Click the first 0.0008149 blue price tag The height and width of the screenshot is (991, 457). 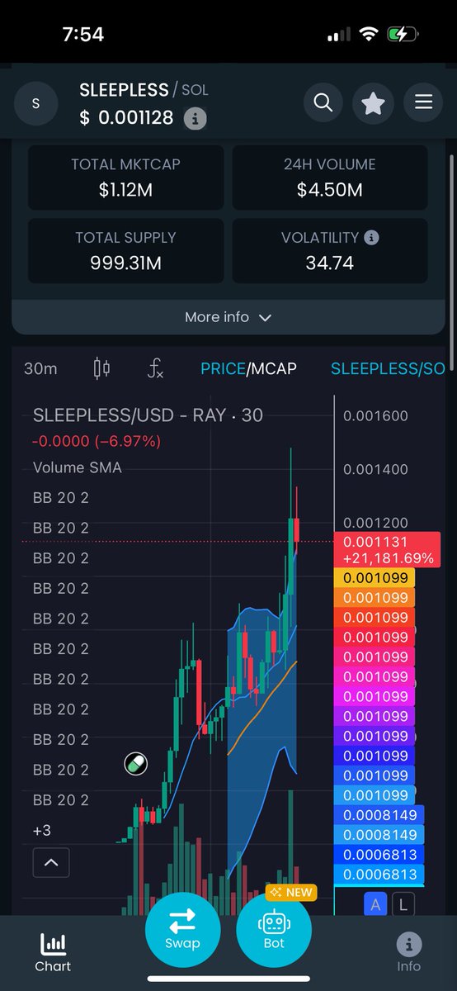tap(379, 815)
